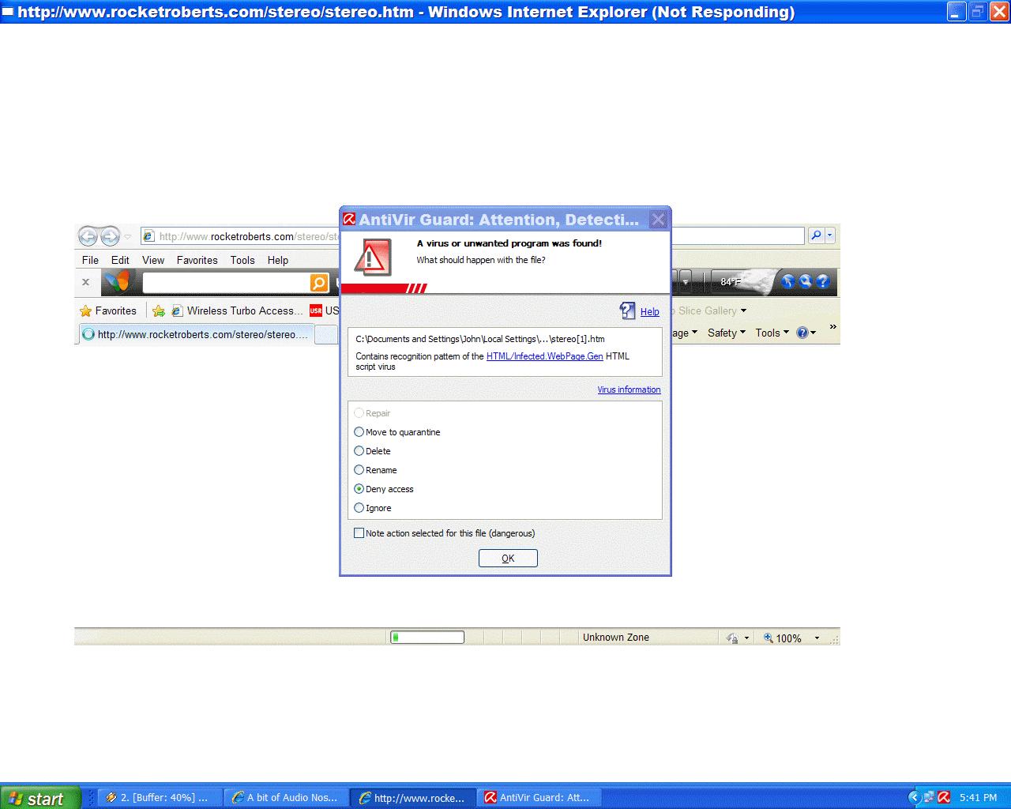Expand the Web Slice Gallery dropdown

coord(743,310)
